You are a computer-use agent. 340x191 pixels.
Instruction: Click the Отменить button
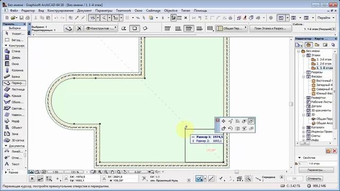[314, 179]
